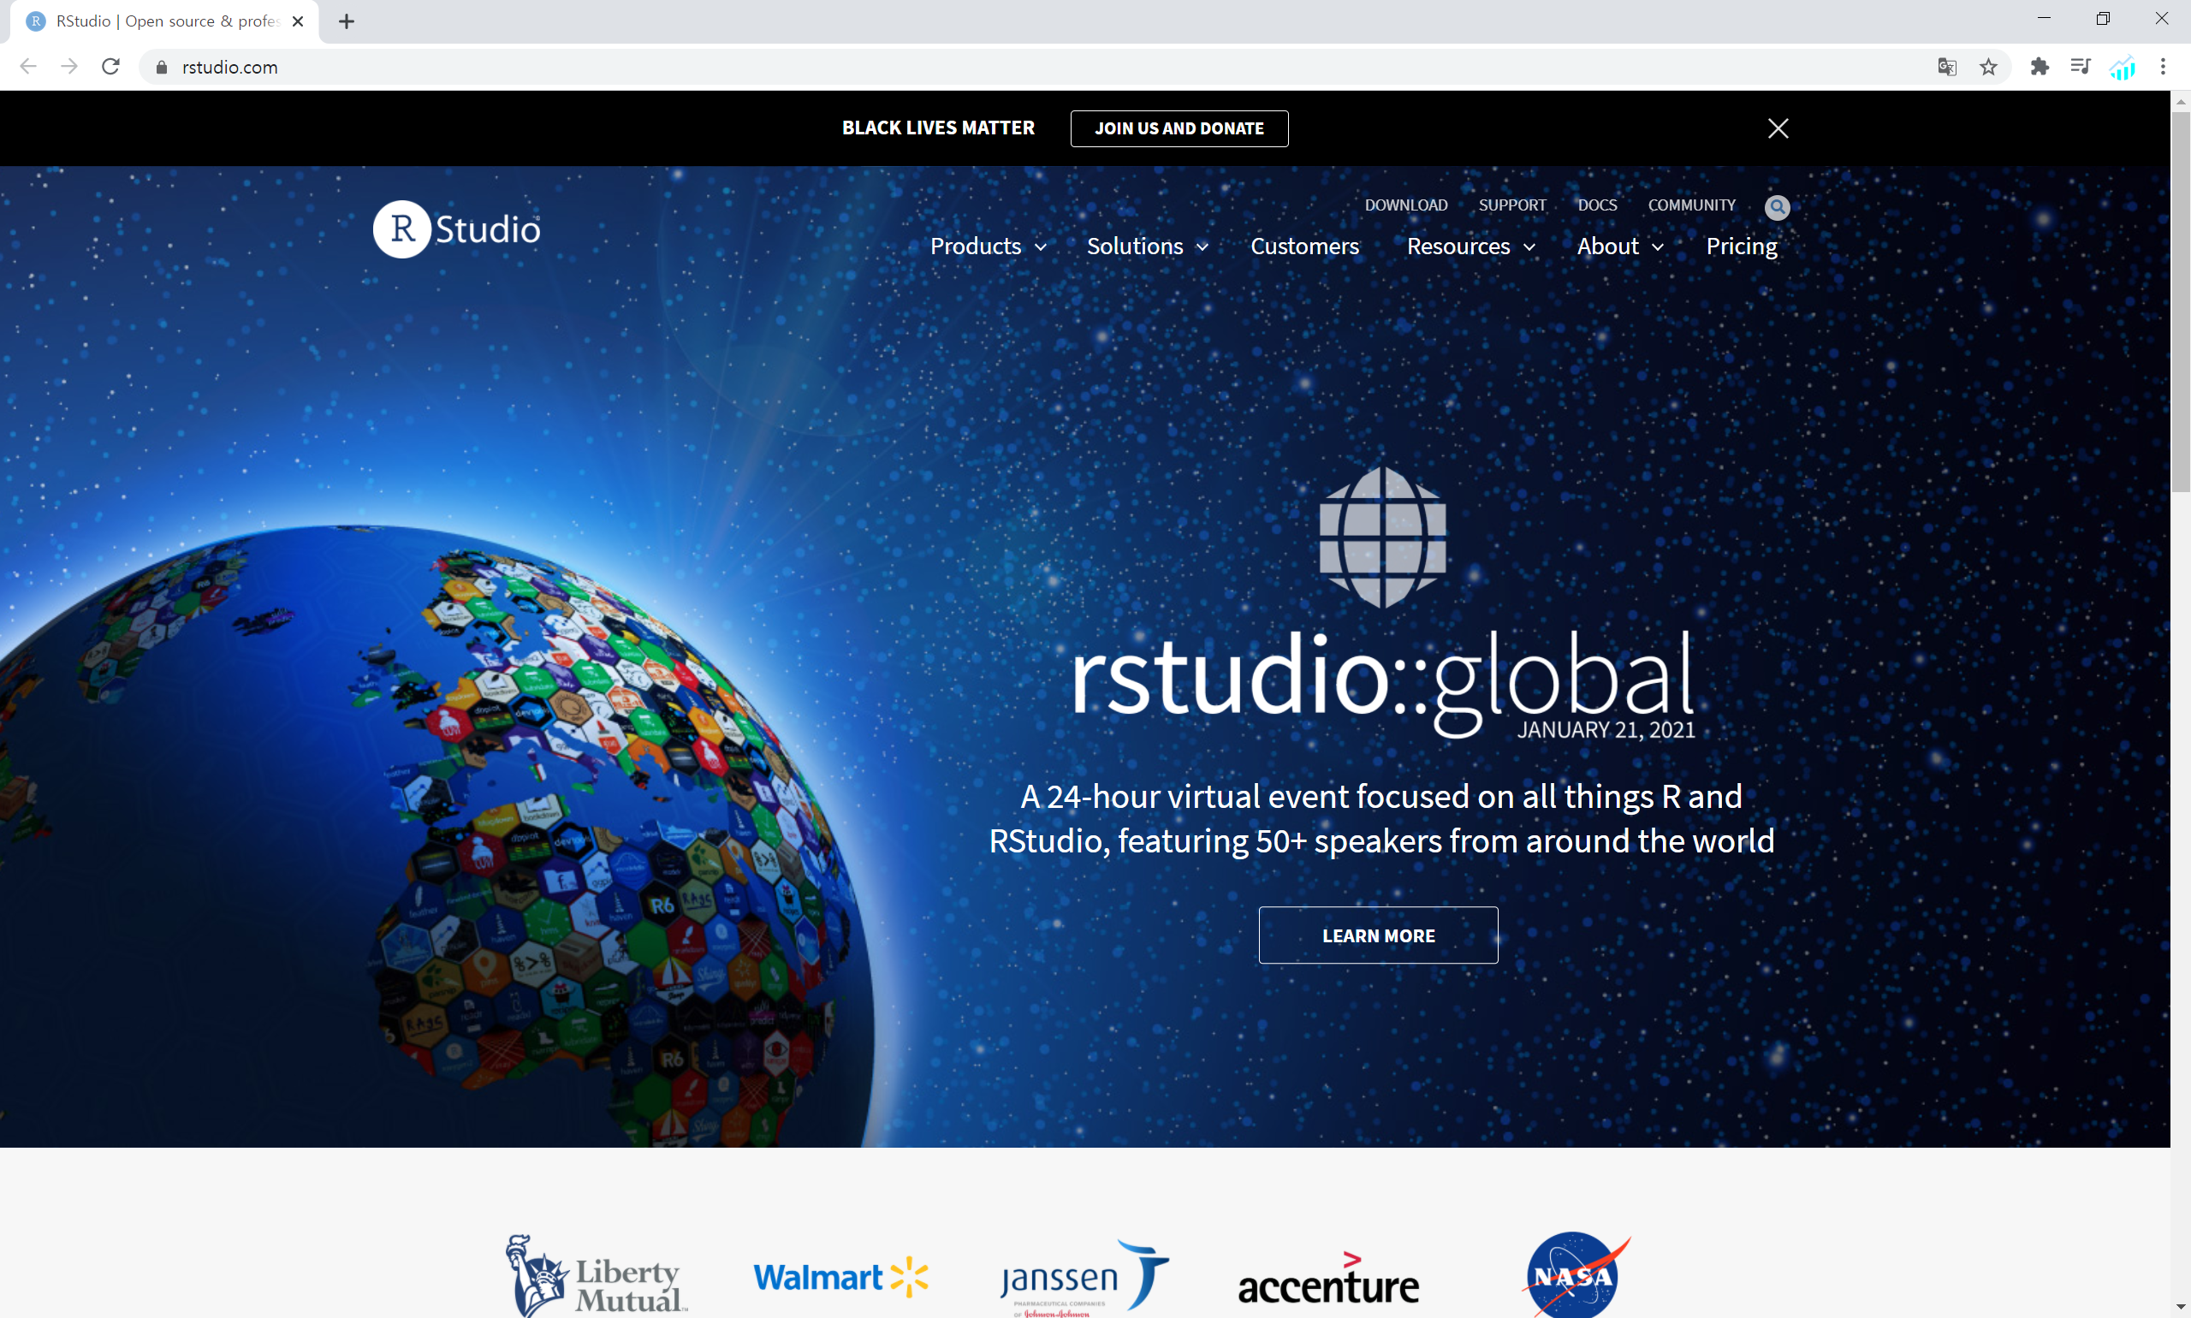The width and height of the screenshot is (2191, 1318).
Task: Reload the page
Action: tap(111, 68)
